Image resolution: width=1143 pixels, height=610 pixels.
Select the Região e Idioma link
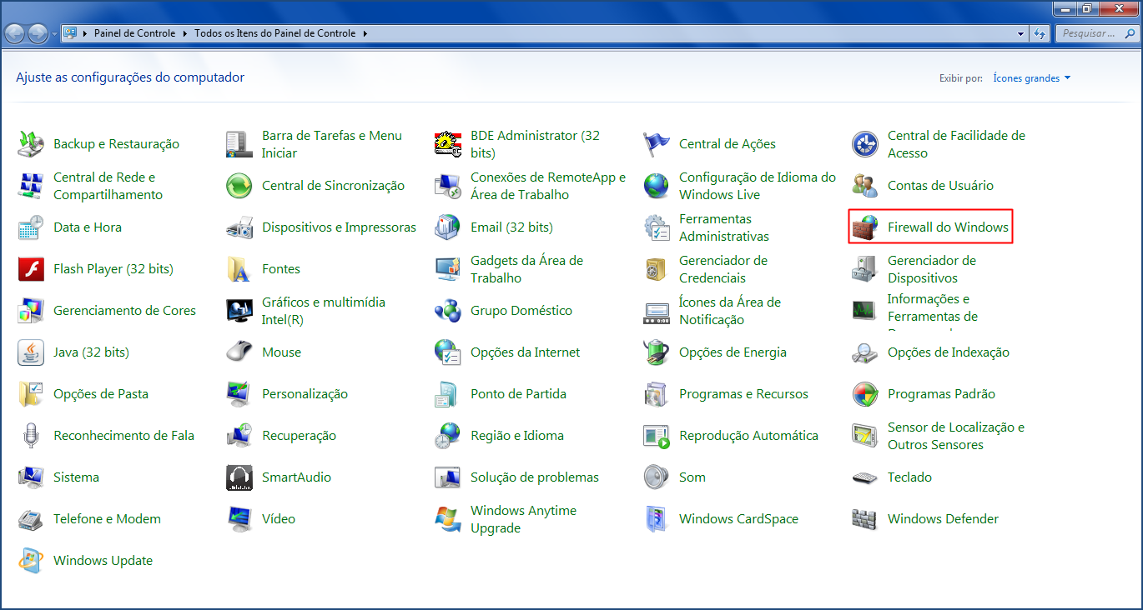(517, 436)
